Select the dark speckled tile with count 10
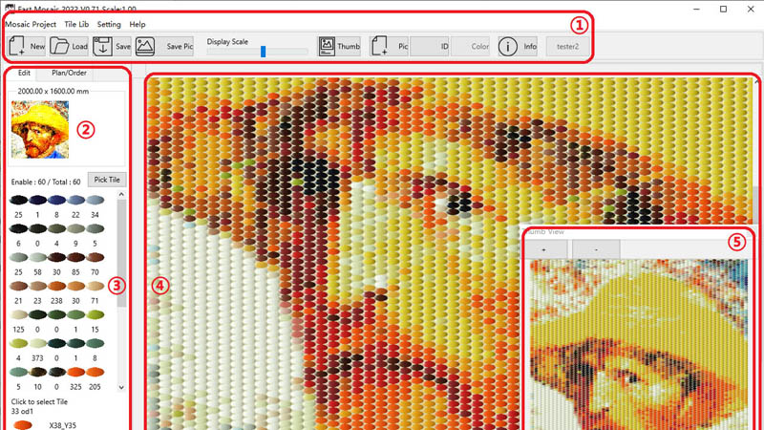The height and width of the screenshot is (430, 764). point(37,373)
